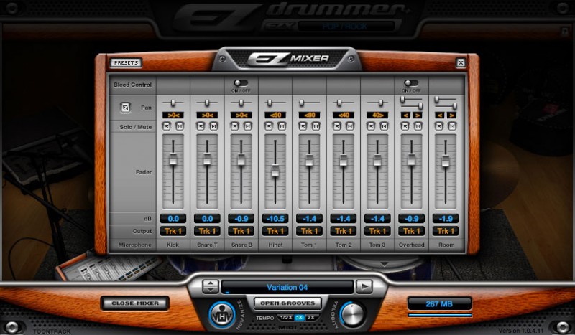575x335 pixels.
Task: Toggle Snare B bleed control switch
Action: click(x=241, y=83)
